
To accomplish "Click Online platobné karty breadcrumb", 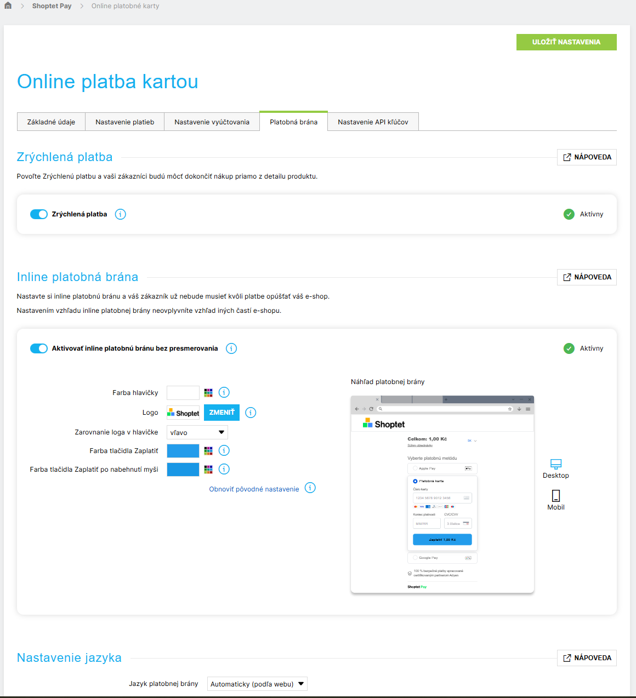I will 125,6.
